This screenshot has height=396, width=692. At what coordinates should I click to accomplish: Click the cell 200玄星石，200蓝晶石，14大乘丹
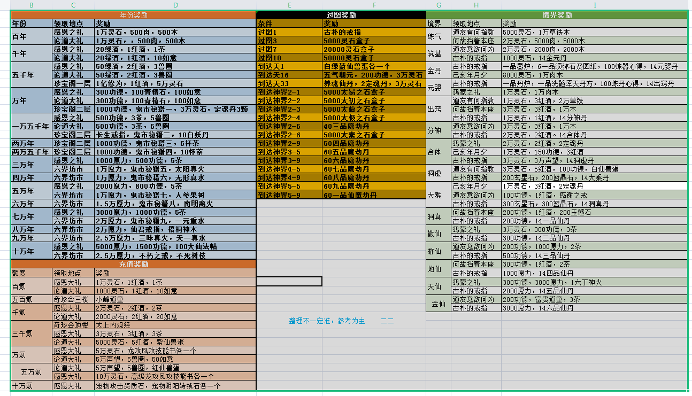click(x=595, y=177)
